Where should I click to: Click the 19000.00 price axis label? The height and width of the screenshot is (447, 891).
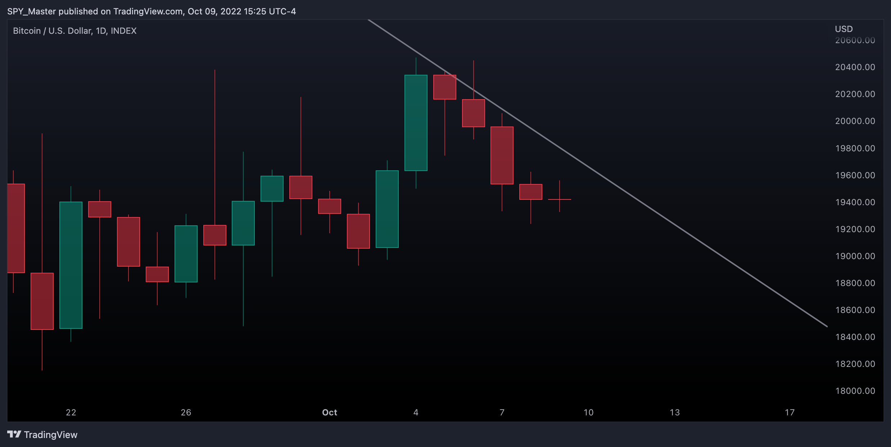[x=855, y=256]
